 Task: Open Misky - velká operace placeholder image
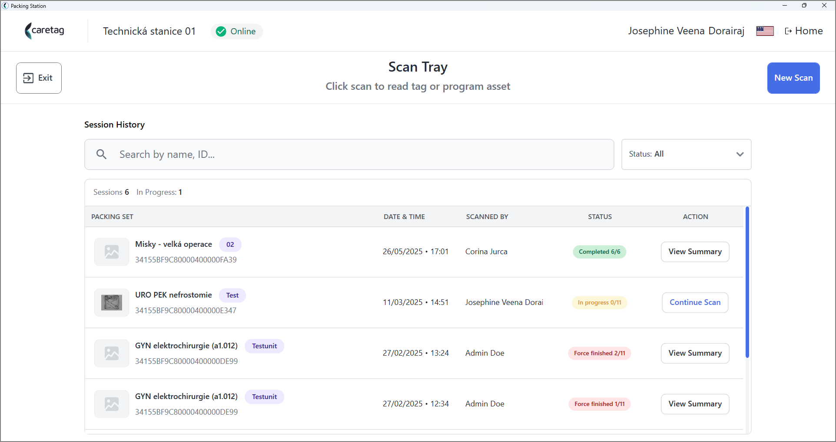point(112,252)
